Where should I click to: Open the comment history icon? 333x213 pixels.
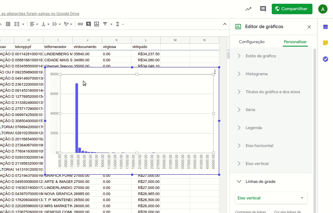click(263, 9)
